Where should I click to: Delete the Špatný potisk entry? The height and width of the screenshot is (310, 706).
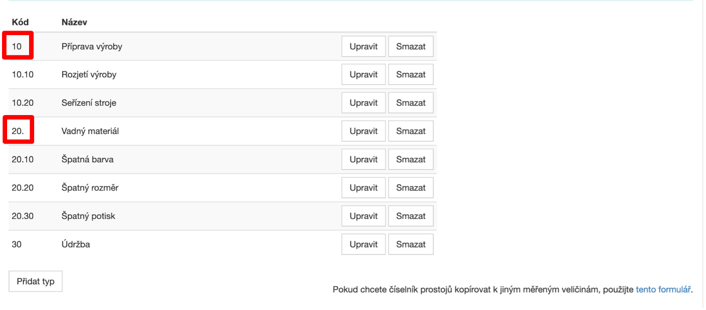click(x=411, y=216)
